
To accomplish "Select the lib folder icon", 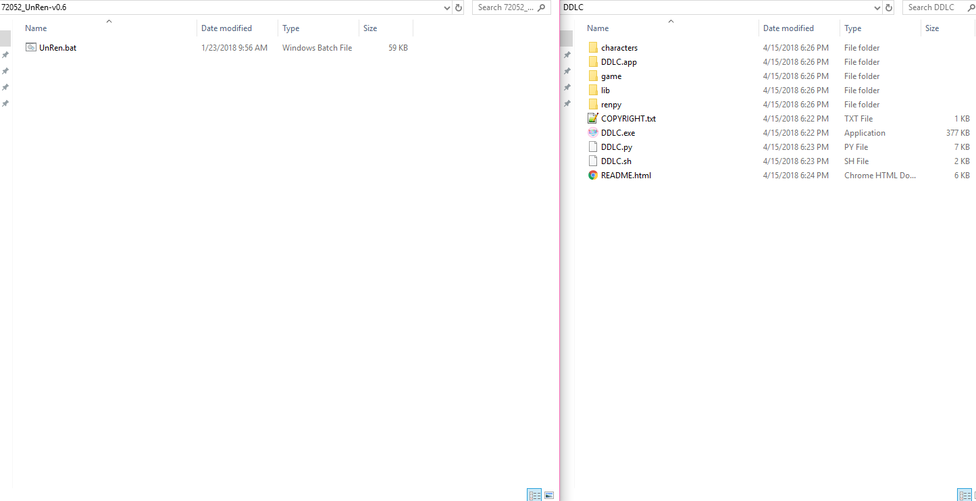I will [x=593, y=90].
